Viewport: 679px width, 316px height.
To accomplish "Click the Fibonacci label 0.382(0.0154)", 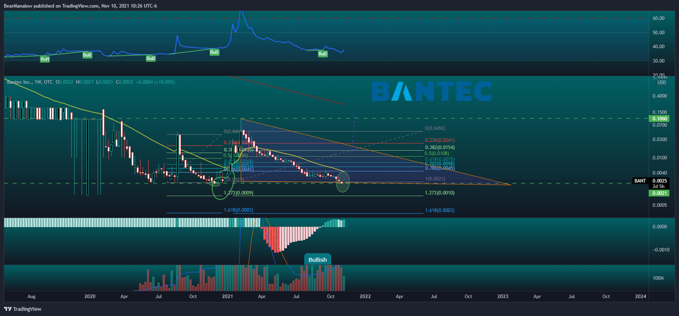I will click(x=440, y=147).
